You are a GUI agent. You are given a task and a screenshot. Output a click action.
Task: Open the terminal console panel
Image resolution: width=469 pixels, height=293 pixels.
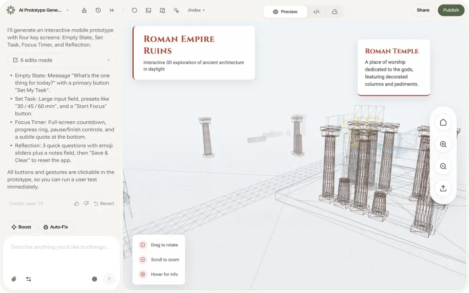coord(148,10)
